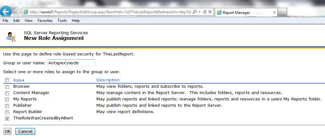Image resolution: width=325 pixels, height=140 pixels.
Task: Tick the Report Builder role checkbox
Action: point(7,112)
